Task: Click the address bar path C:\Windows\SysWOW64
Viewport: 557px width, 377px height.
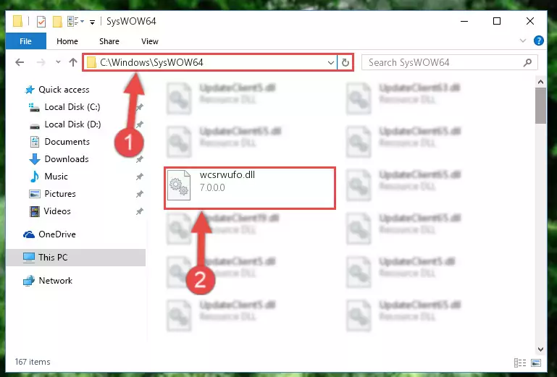Action: coord(151,62)
